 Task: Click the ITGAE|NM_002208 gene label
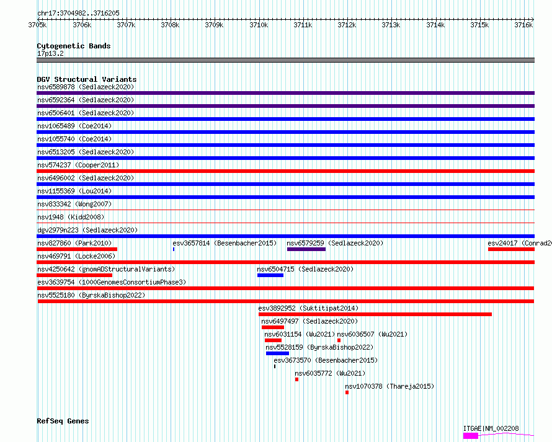pos(491,428)
